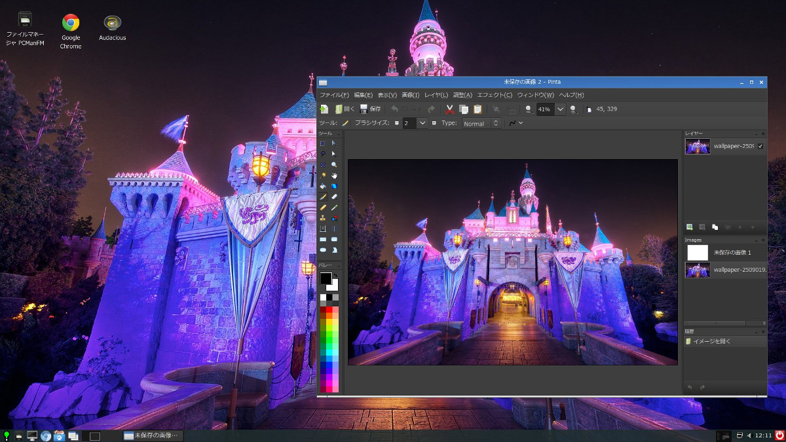Select the Color Picker tool
This screenshot has height=442, width=786.
point(334,208)
